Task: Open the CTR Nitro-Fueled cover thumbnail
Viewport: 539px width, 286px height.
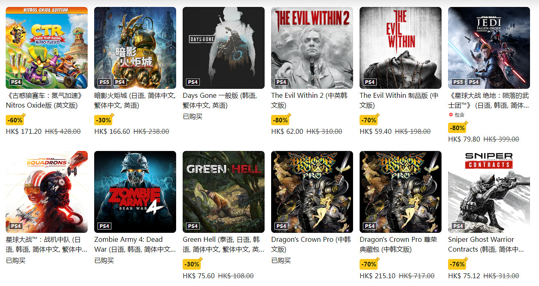Action: (x=47, y=48)
